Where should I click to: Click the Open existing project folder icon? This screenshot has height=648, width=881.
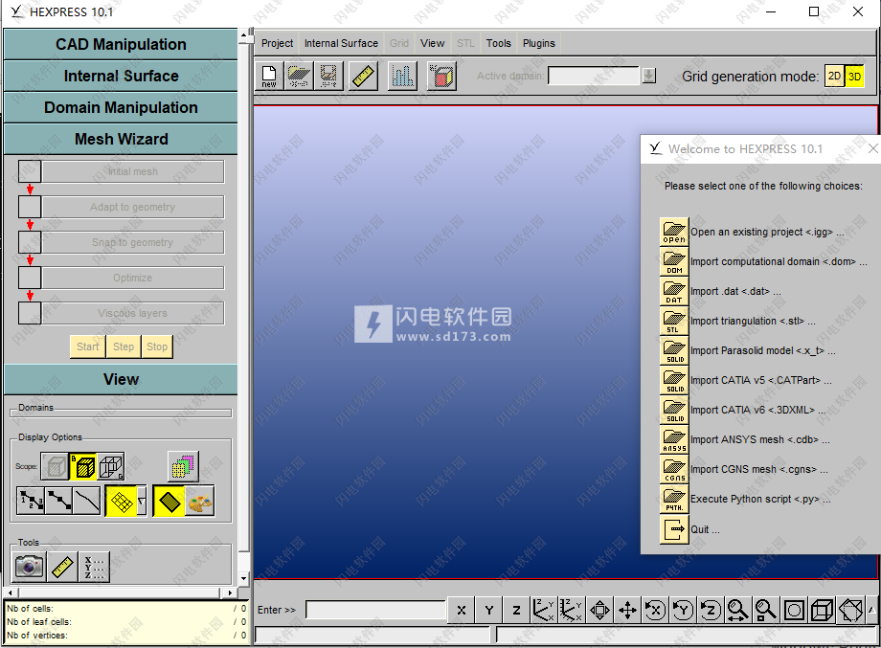[674, 232]
